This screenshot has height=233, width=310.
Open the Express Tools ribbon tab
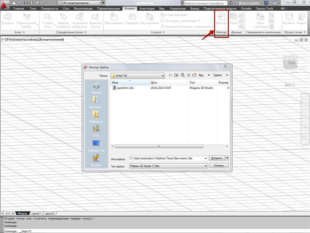click(x=265, y=9)
